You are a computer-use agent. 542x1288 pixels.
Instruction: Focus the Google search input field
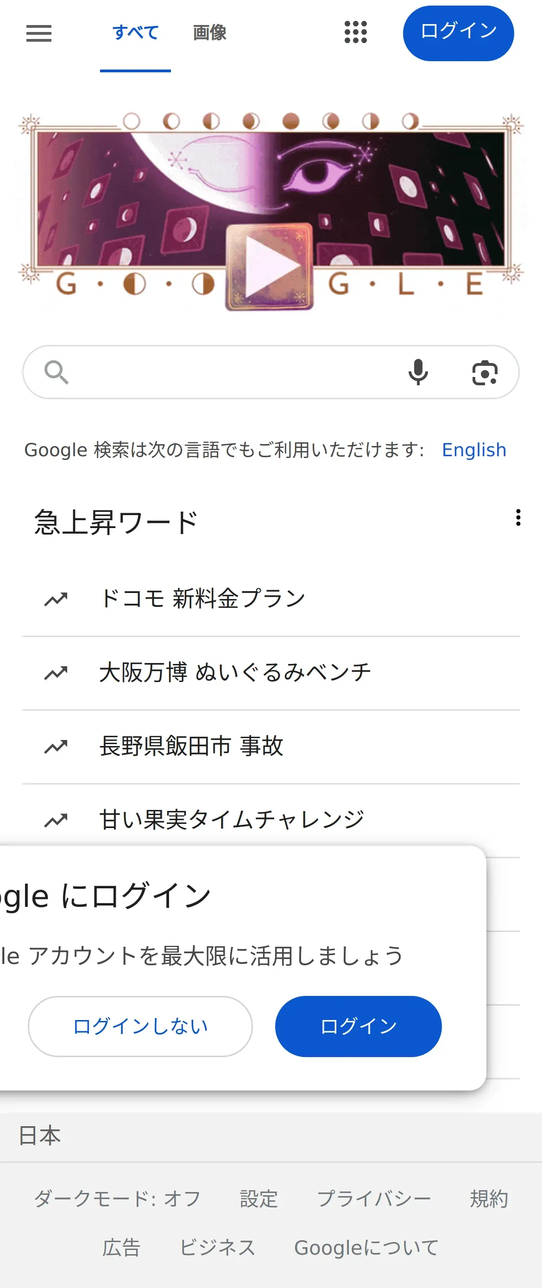235,372
